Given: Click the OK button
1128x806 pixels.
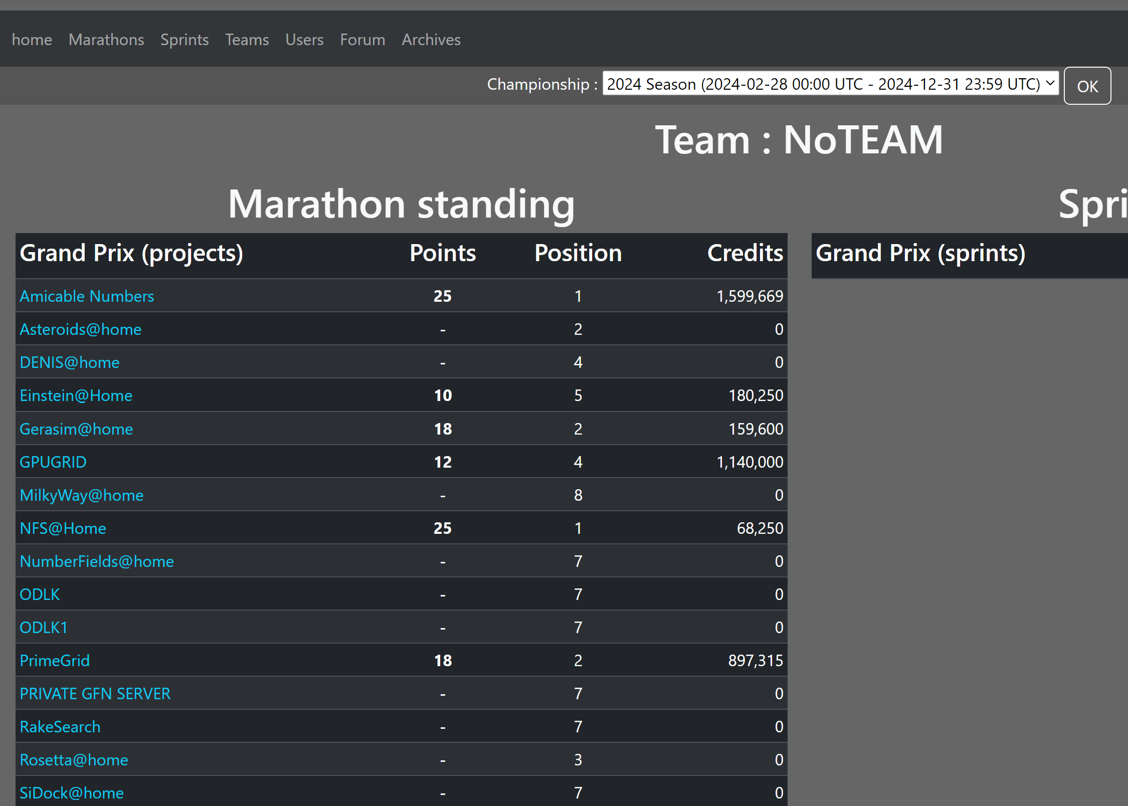Looking at the screenshot, I should [1087, 86].
